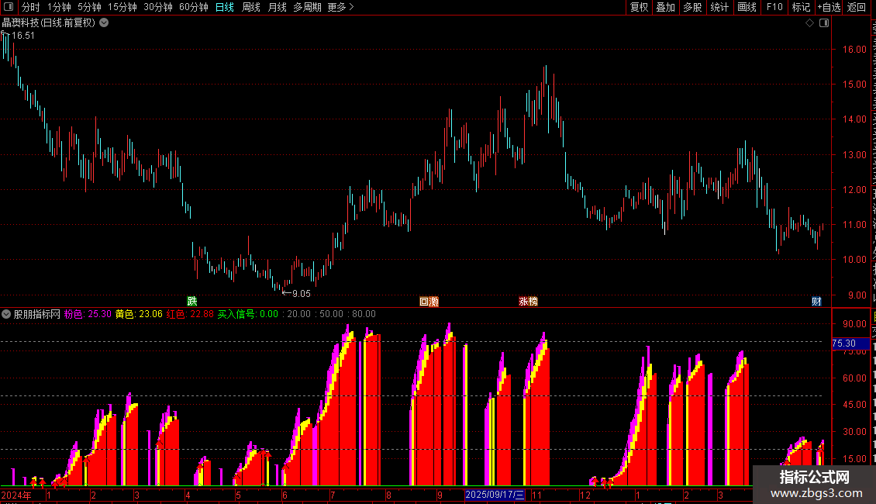Toggle 复权 price adjustment
876x504 pixels.
click(639, 7)
